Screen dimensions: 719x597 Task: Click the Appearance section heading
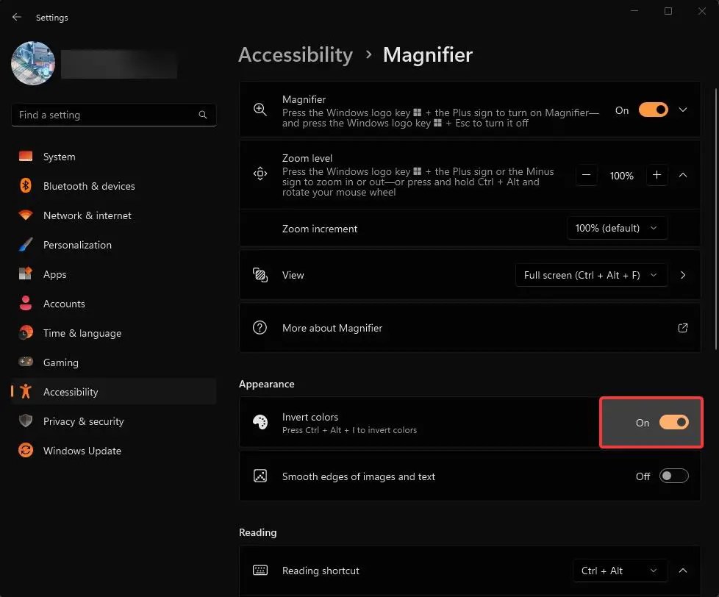pyautogui.click(x=266, y=385)
